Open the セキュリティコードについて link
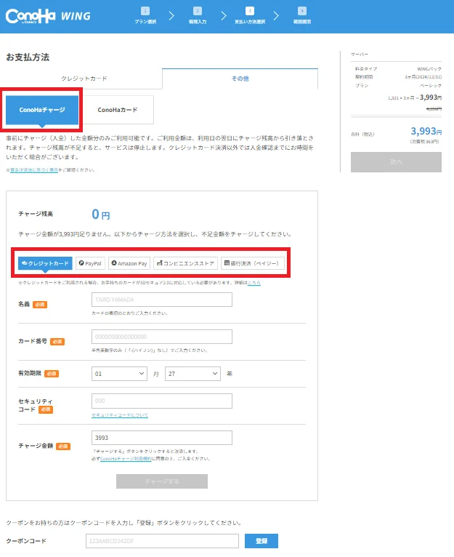The image size is (454, 557). (120, 415)
